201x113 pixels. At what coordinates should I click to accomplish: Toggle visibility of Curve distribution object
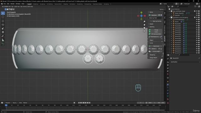197,19
